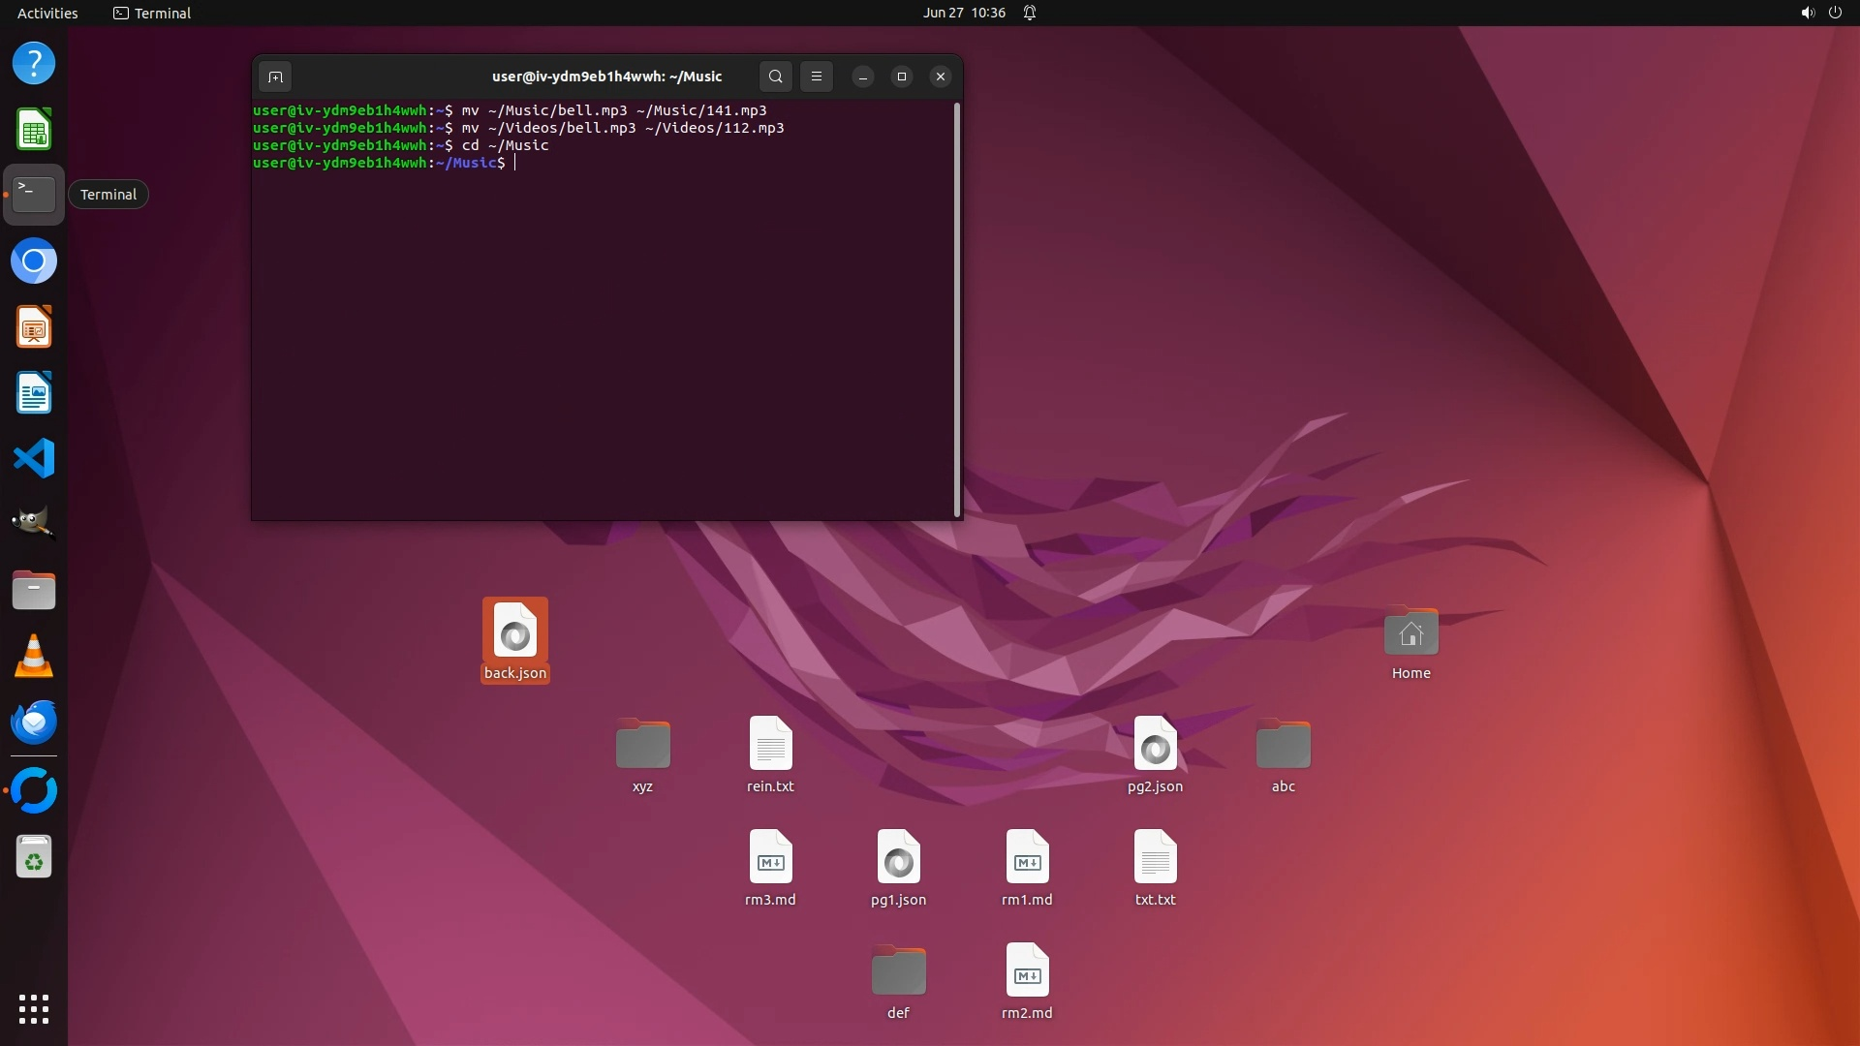The image size is (1860, 1046).
Task: Open the Terminal app menu in top bar
Action: pos(152,13)
